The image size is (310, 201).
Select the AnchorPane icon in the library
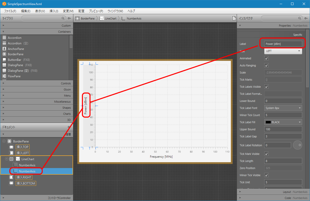[4, 49]
